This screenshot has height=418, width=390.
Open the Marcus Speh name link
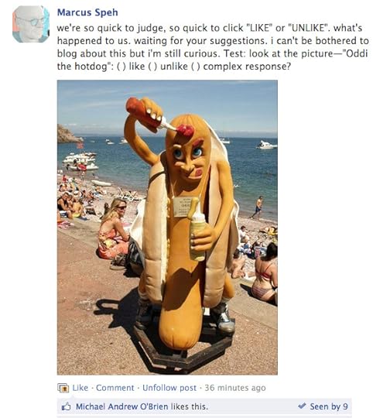pos(87,12)
